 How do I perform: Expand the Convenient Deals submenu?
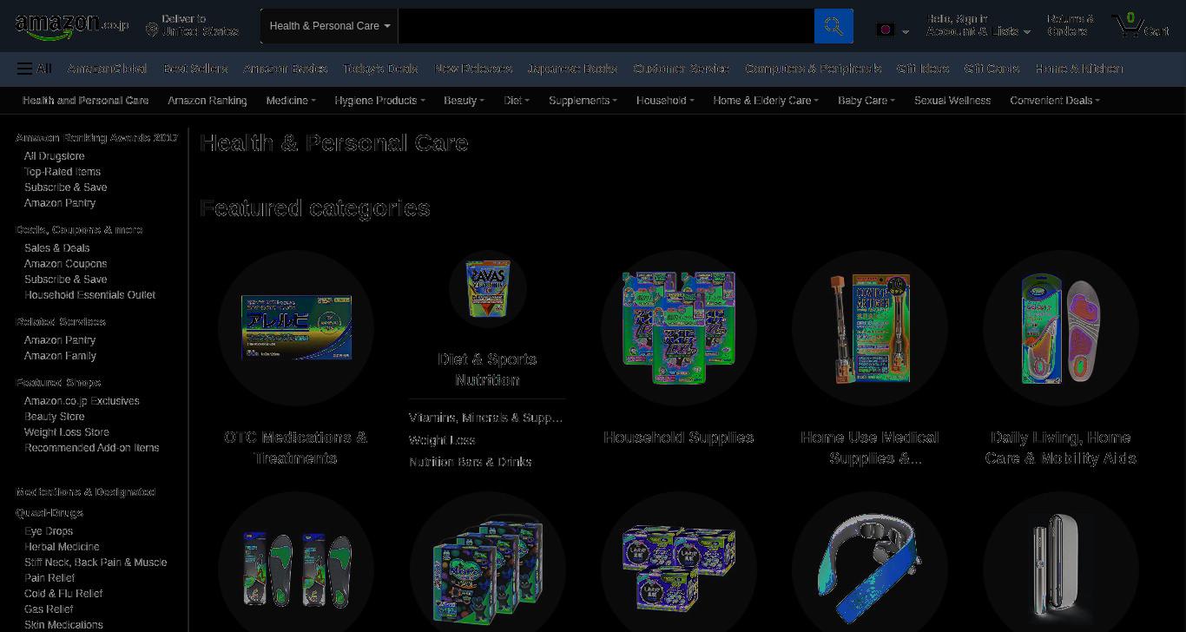1055,101
